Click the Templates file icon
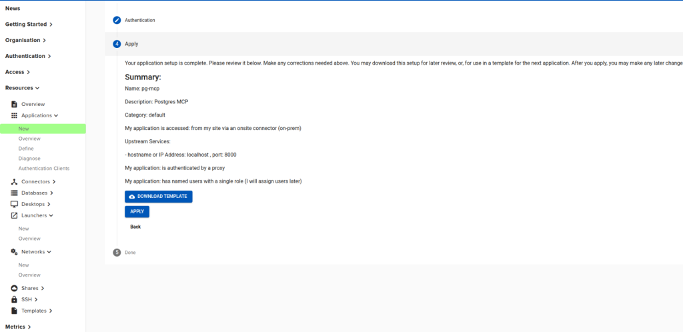The height and width of the screenshot is (332, 683). (x=14, y=311)
